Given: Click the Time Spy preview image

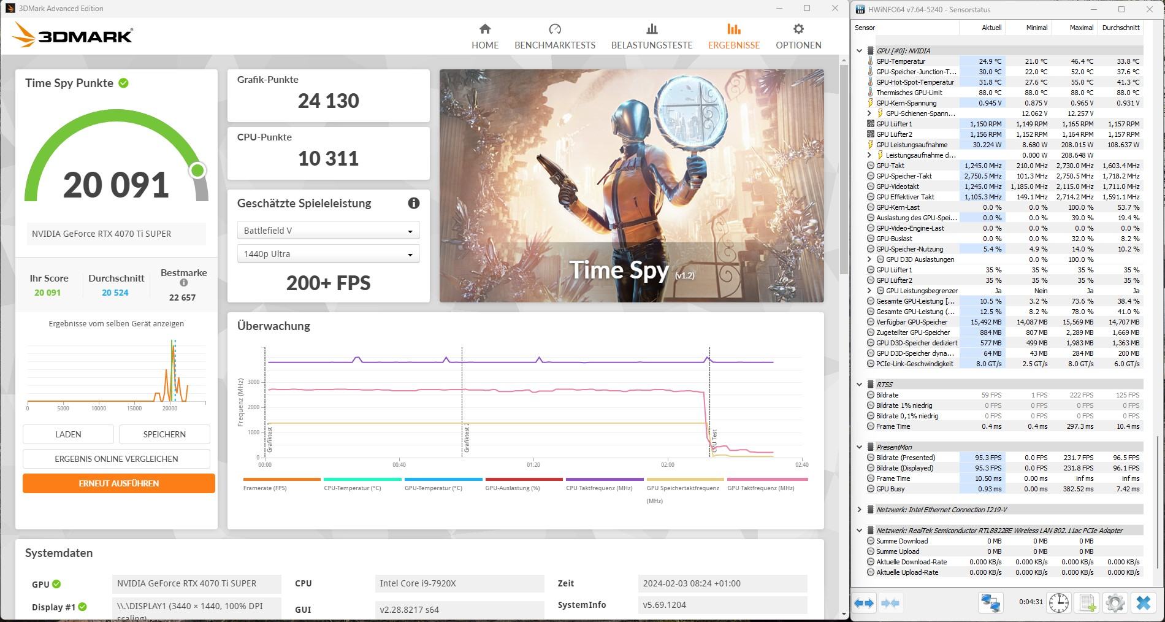Looking at the screenshot, I should coord(632,185).
